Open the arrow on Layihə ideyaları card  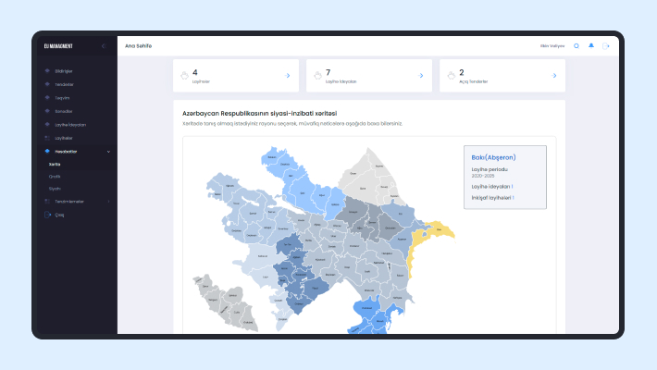(421, 76)
